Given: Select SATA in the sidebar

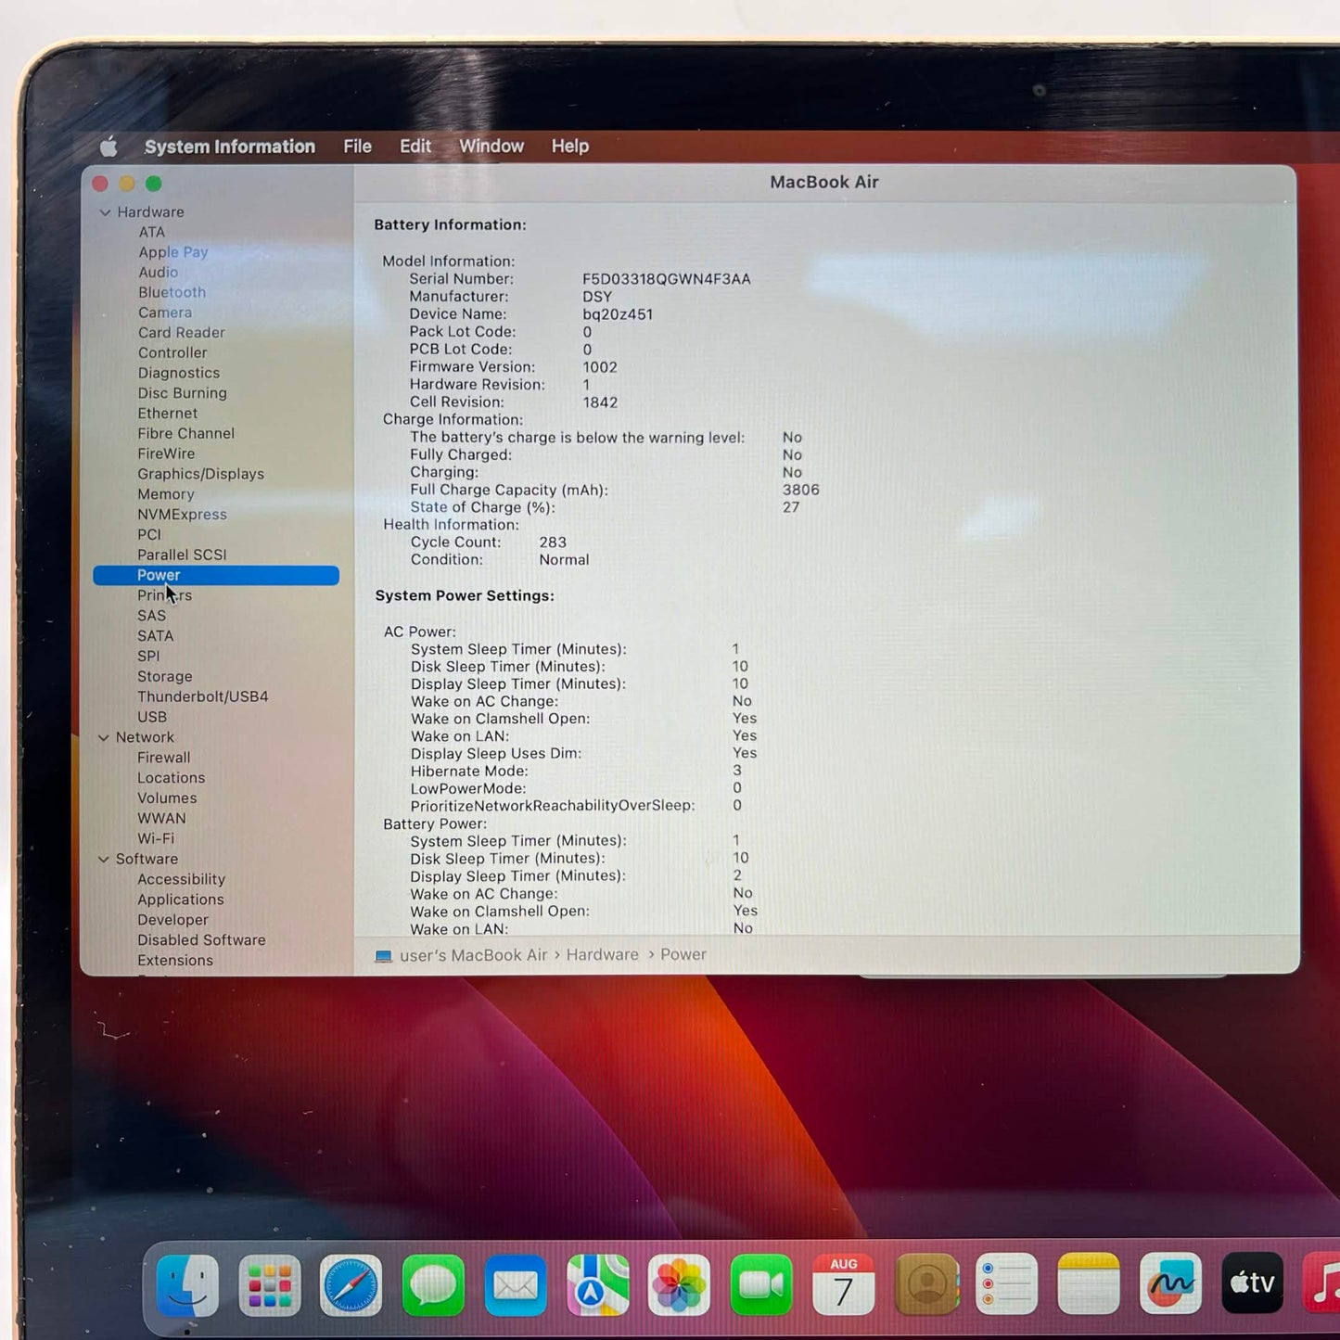Looking at the screenshot, I should pyautogui.click(x=156, y=637).
